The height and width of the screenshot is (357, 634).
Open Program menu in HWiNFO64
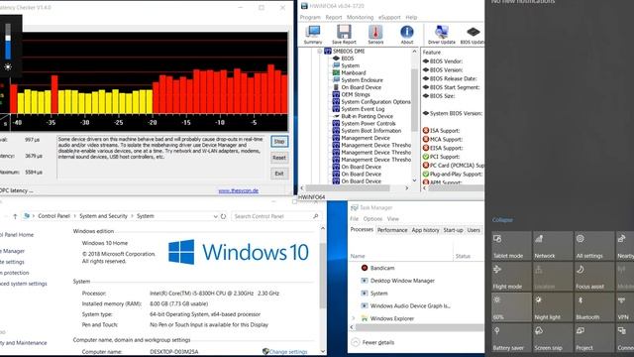[310, 18]
